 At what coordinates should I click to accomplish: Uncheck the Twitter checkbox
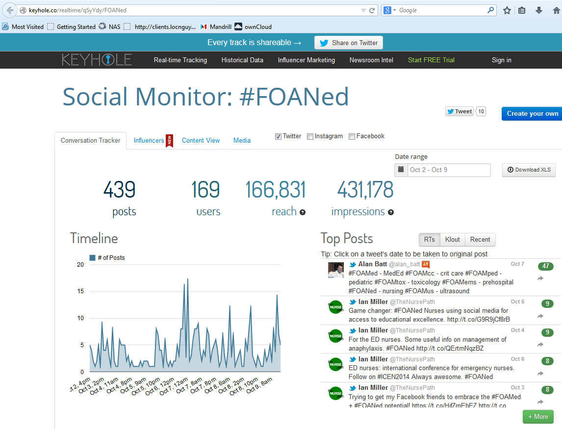pos(278,136)
